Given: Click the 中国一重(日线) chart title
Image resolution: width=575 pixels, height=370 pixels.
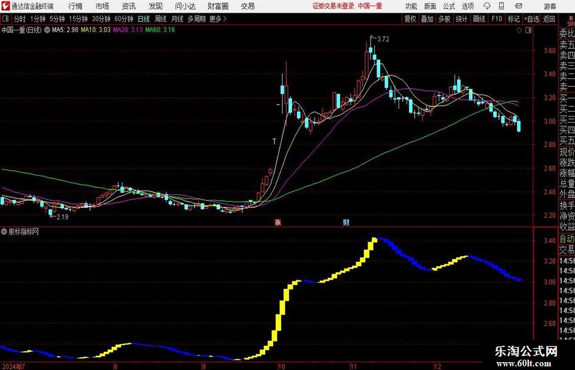Looking at the screenshot, I should 21,30.
